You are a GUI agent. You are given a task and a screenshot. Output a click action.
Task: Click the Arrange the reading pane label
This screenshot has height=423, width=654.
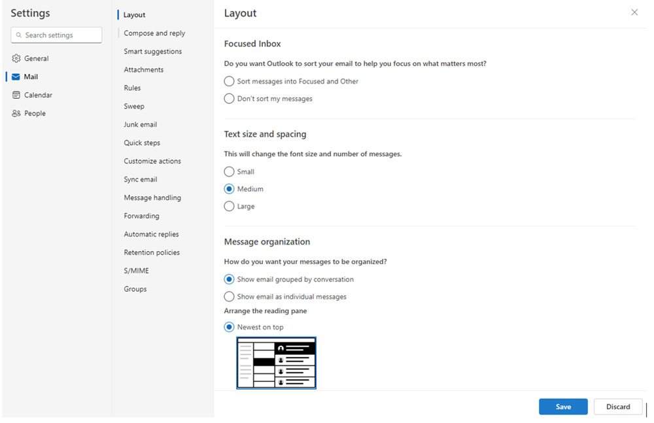tap(266, 311)
